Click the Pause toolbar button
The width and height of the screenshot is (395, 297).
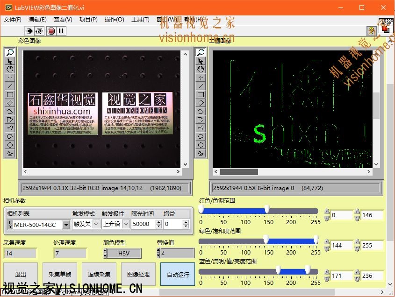click(61, 31)
